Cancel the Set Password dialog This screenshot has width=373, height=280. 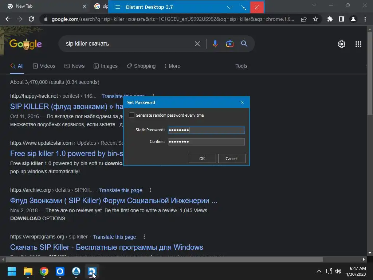point(231,159)
